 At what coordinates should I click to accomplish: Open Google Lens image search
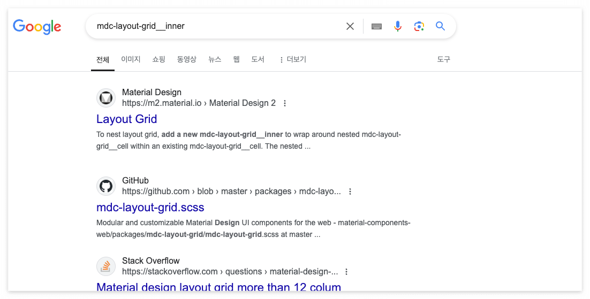coord(419,26)
